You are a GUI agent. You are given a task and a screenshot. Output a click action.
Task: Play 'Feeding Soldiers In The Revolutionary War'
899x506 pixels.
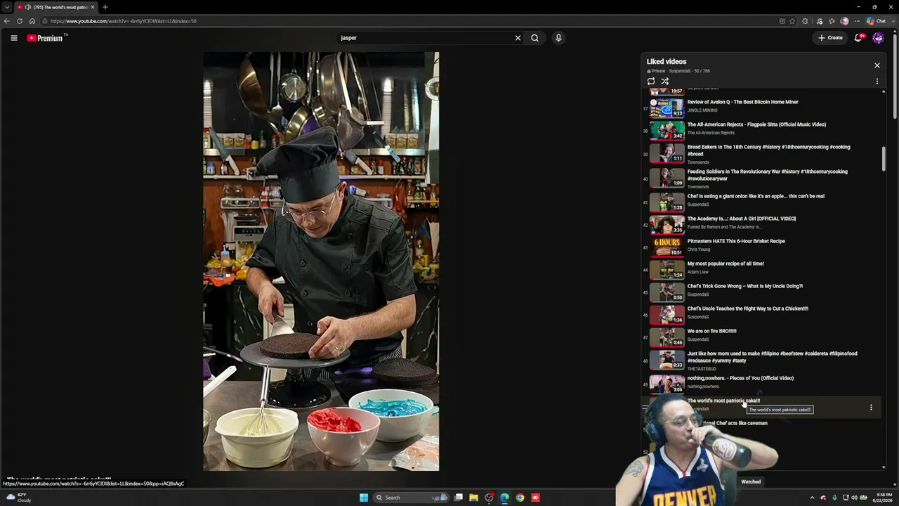[x=767, y=175]
